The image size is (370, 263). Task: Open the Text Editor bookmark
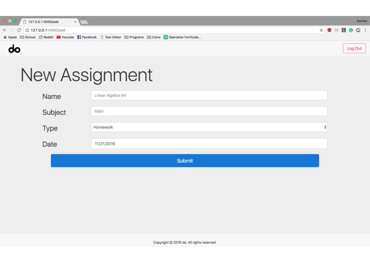(111, 37)
